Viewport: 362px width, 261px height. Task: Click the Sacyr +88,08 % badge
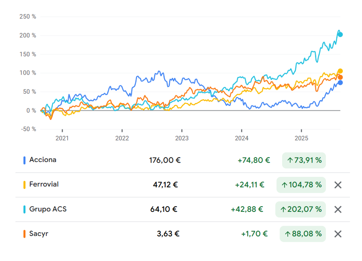303,234
